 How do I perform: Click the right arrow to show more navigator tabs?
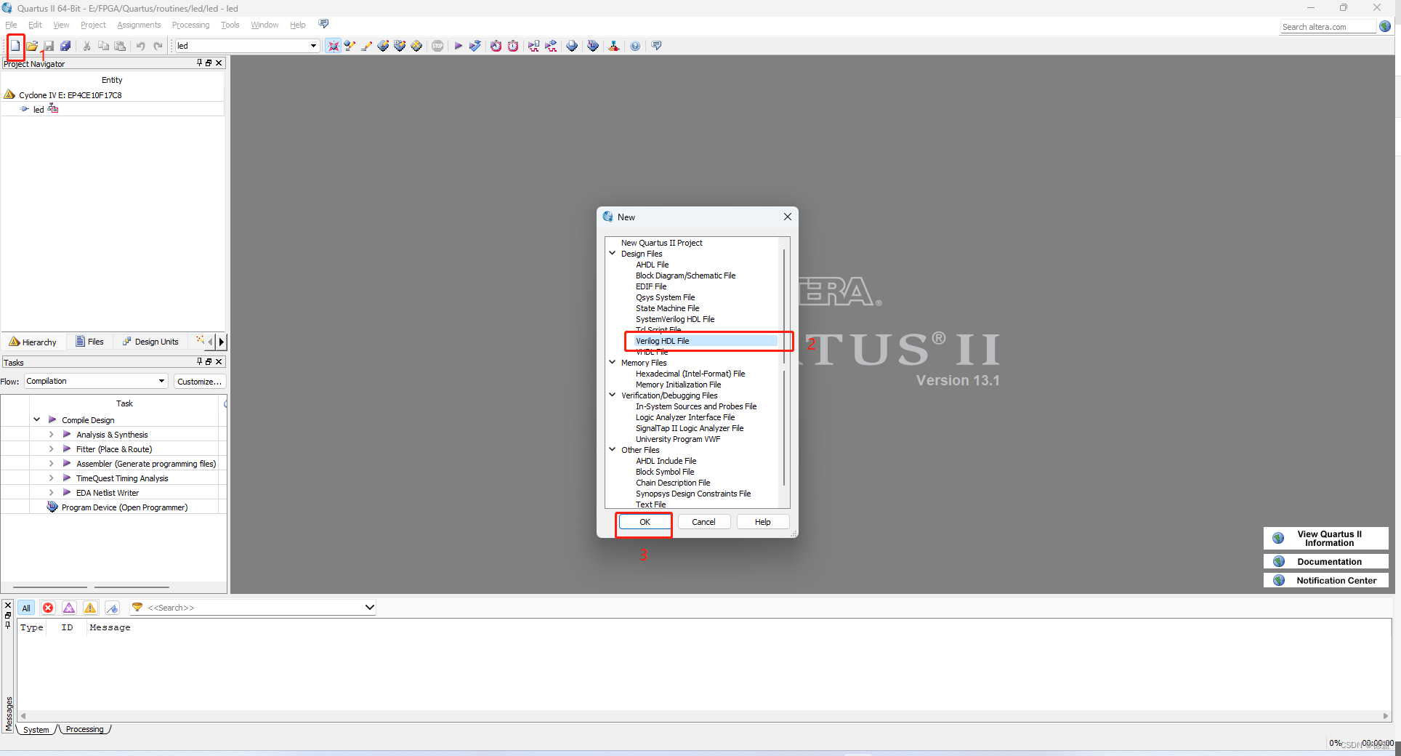pos(222,342)
